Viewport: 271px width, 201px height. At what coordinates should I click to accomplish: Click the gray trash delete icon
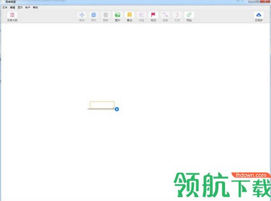(106, 15)
